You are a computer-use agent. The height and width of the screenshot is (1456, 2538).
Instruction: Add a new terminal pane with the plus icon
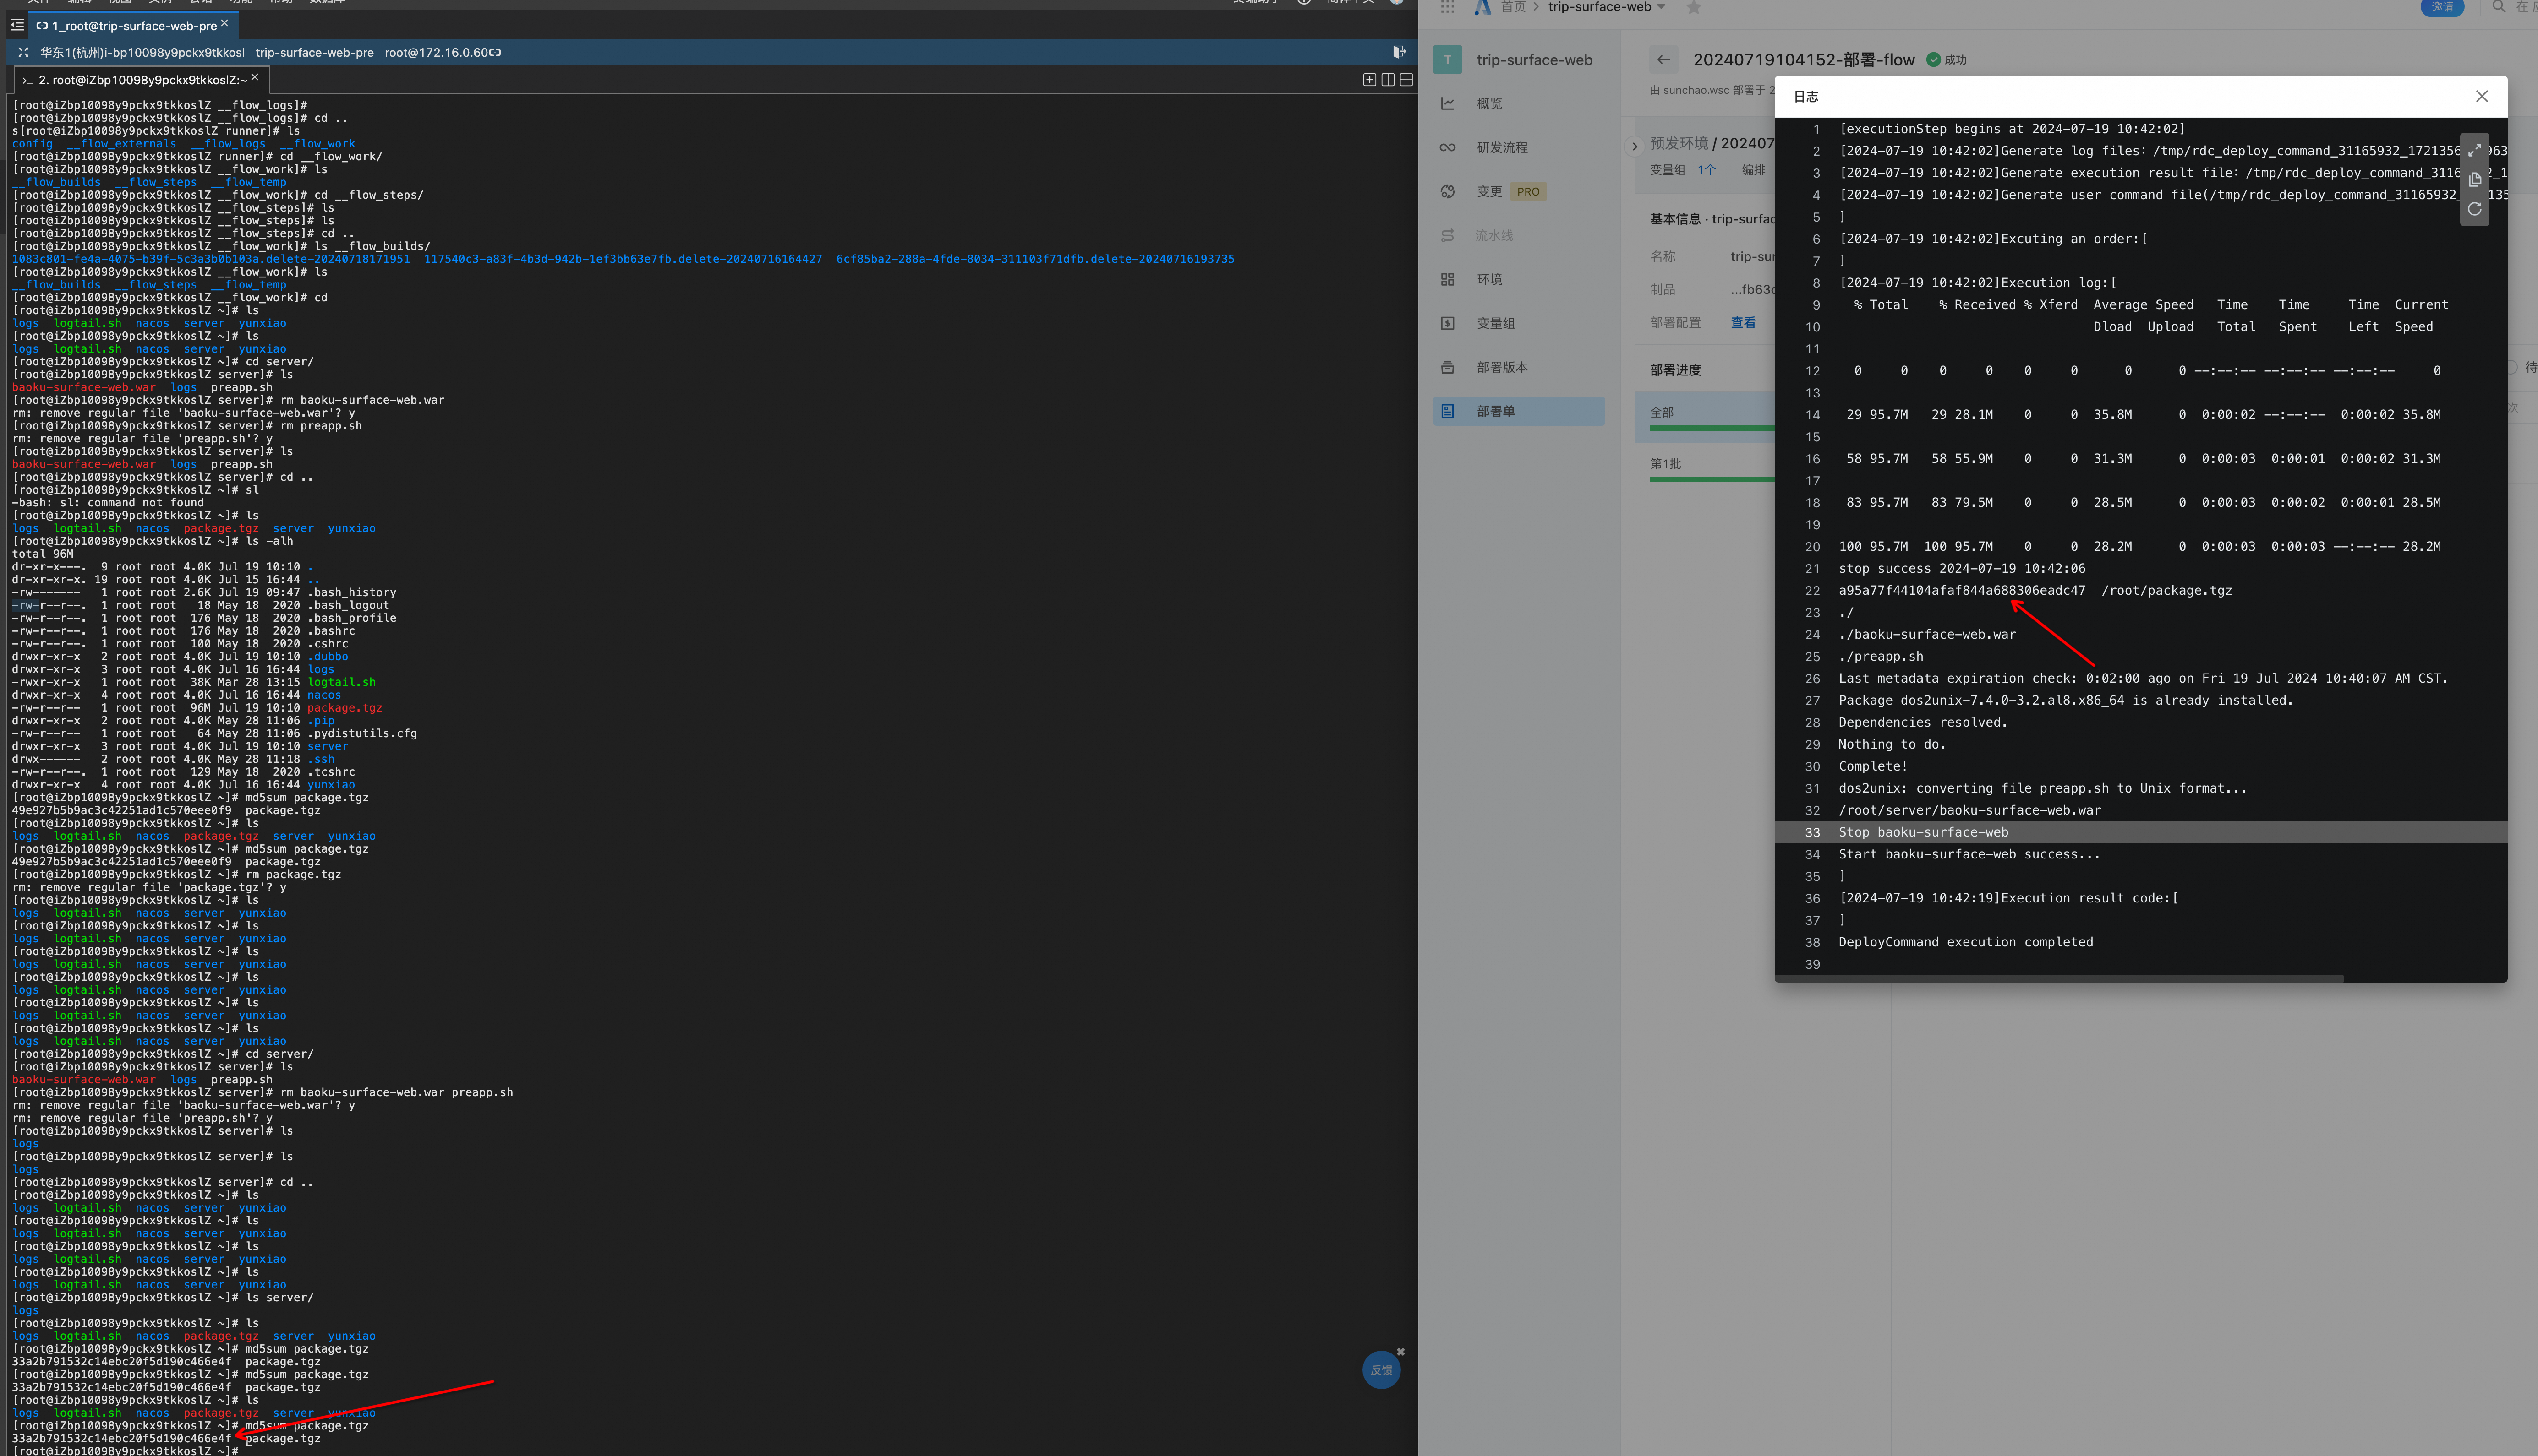pyautogui.click(x=1369, y=80)
